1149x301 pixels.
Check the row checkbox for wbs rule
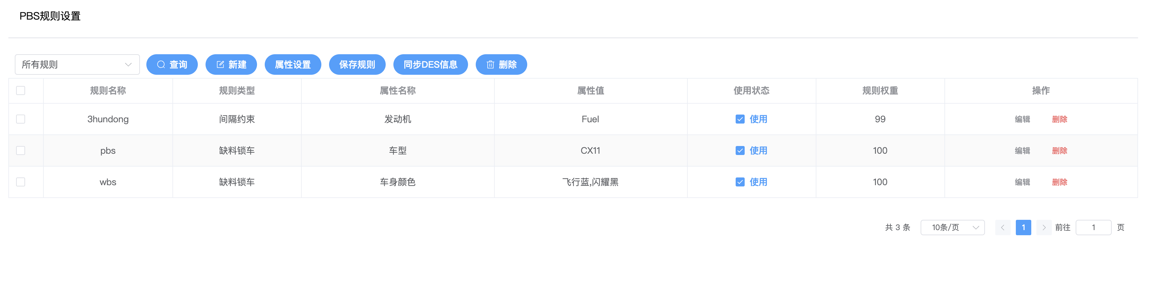[21, 182]
